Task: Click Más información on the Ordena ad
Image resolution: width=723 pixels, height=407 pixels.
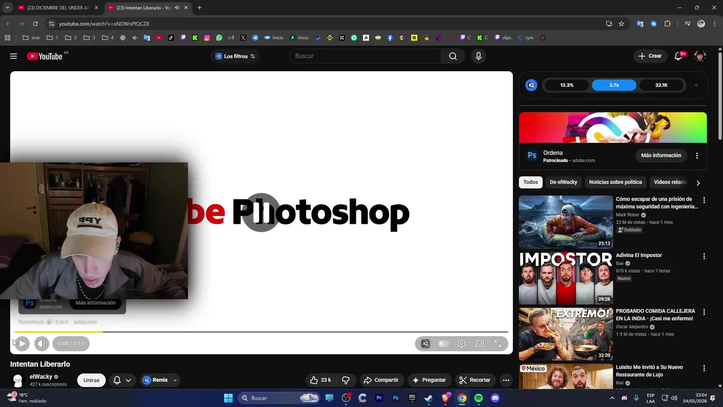Action: [x=661, y=155]
